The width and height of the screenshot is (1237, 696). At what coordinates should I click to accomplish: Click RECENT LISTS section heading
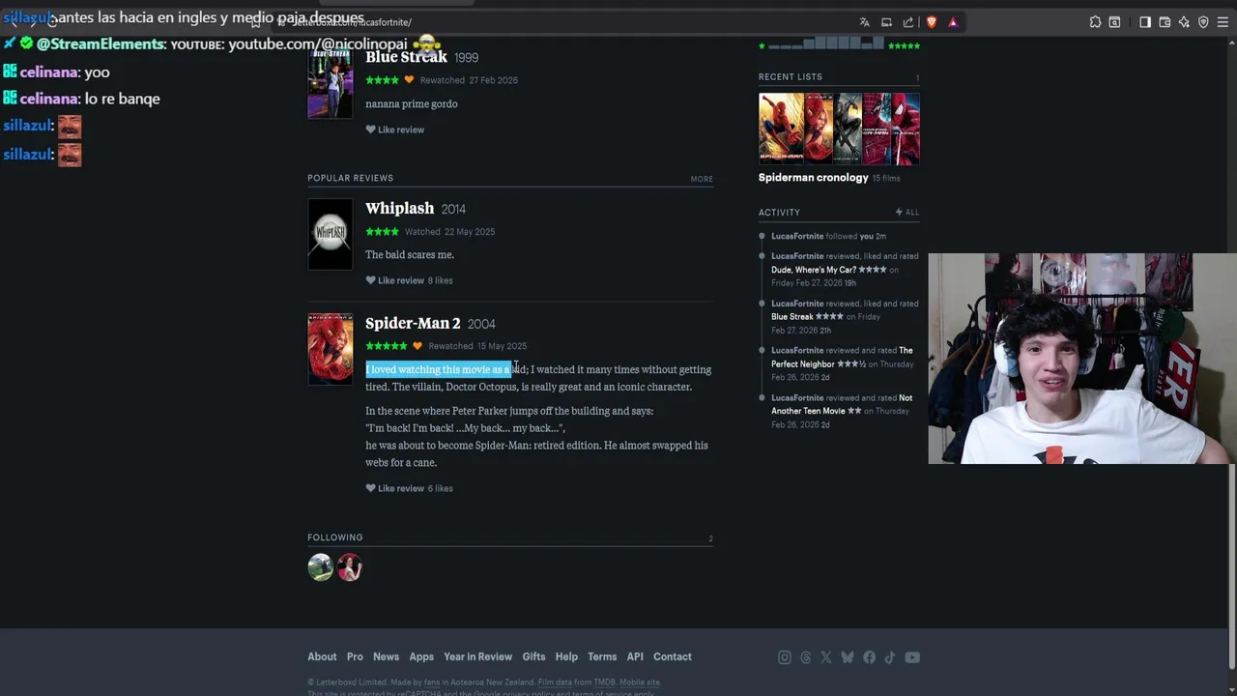click(791, 76)
